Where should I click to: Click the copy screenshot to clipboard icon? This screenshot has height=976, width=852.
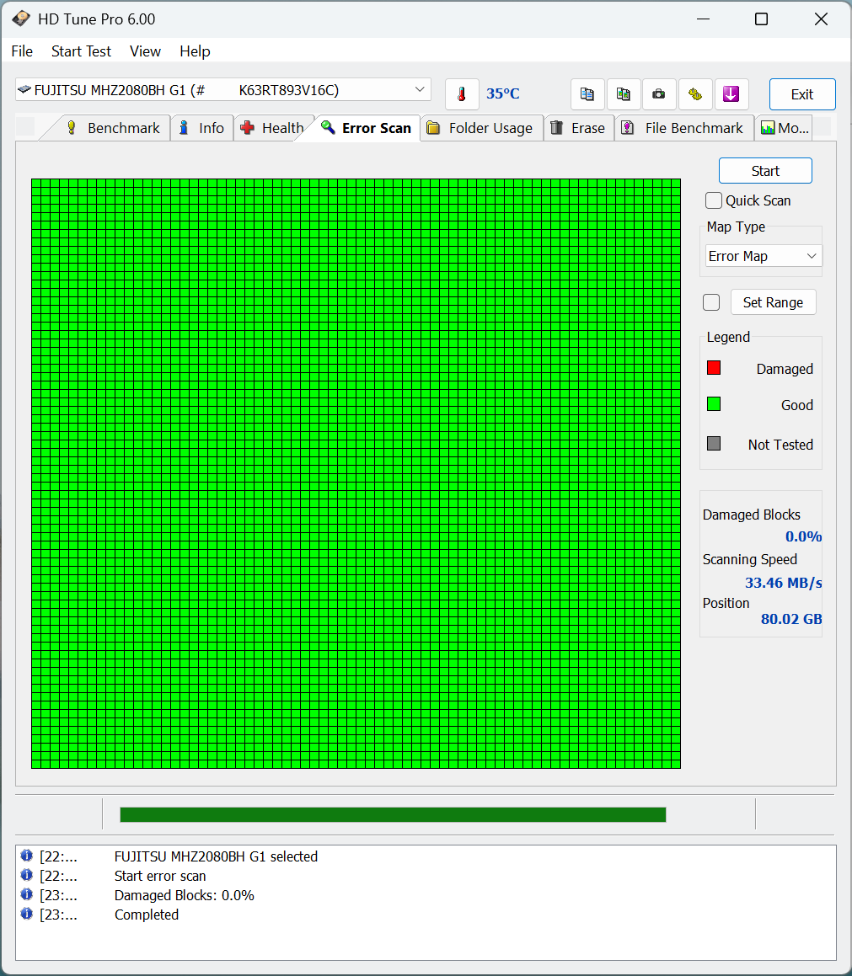[624, 94]
